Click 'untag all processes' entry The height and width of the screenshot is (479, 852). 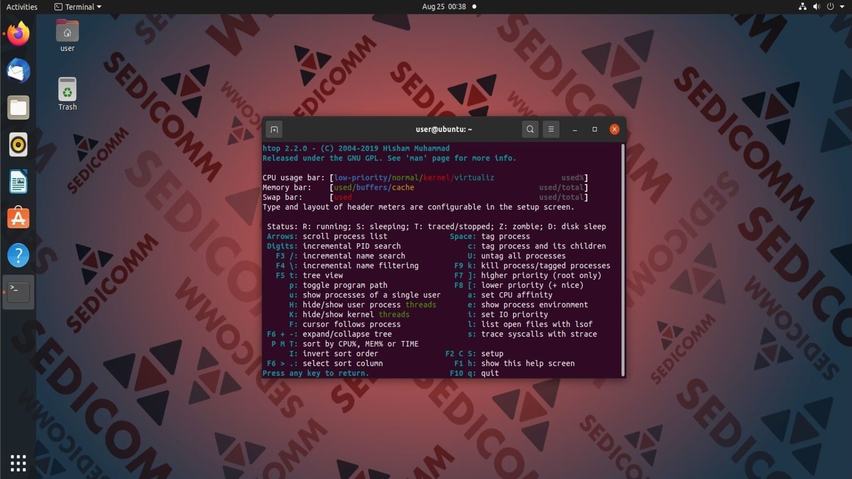click(x=523, y=255)
